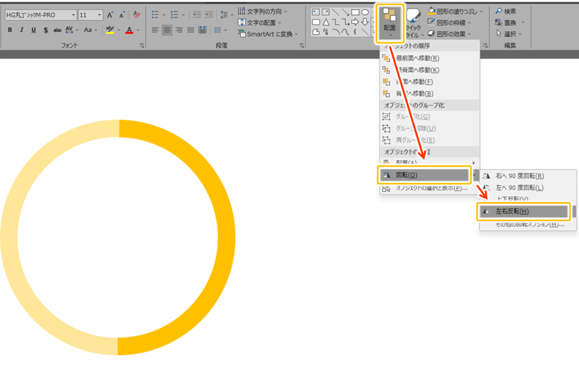The image size is (579, 368).
Task: Choose 最前面へ移動(R) in the arrange menu
Action: [417, 58]
